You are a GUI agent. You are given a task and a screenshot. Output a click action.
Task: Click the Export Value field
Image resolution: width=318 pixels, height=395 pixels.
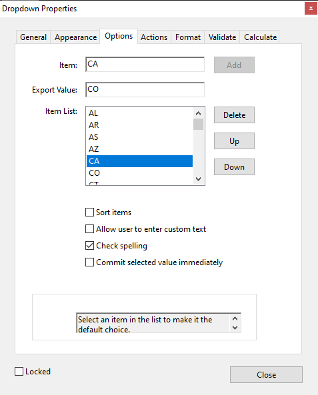pyautogui.click(x=145, y=90)
